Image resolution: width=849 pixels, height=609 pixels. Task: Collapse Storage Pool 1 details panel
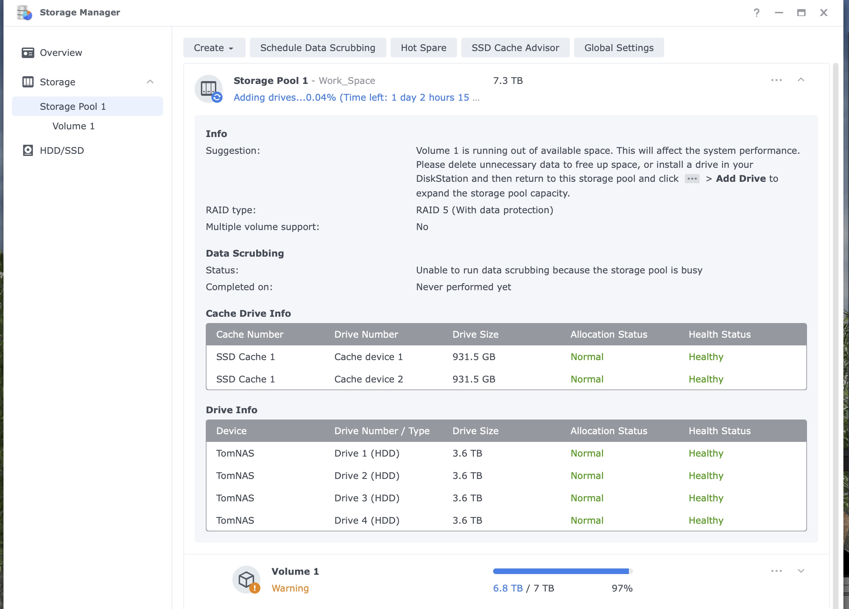(801, 80)
